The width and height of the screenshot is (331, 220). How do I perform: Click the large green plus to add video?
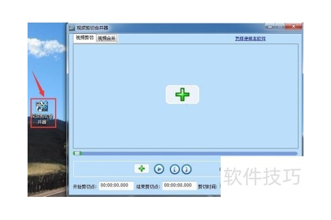[x=183, y=95]
